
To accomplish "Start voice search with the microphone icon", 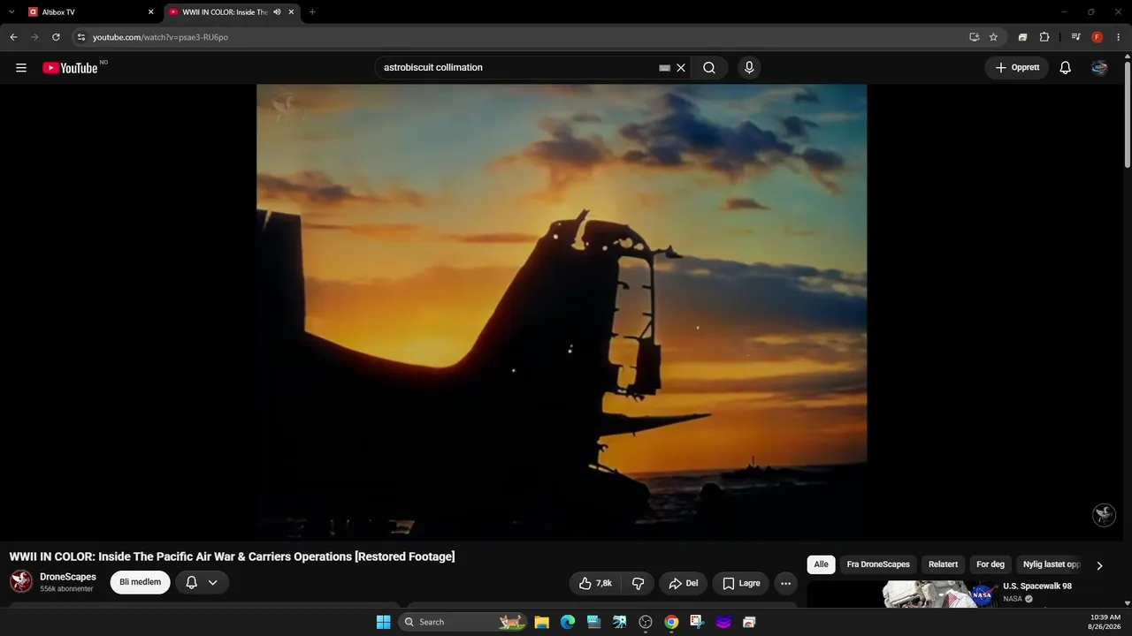I will [749, 68].
